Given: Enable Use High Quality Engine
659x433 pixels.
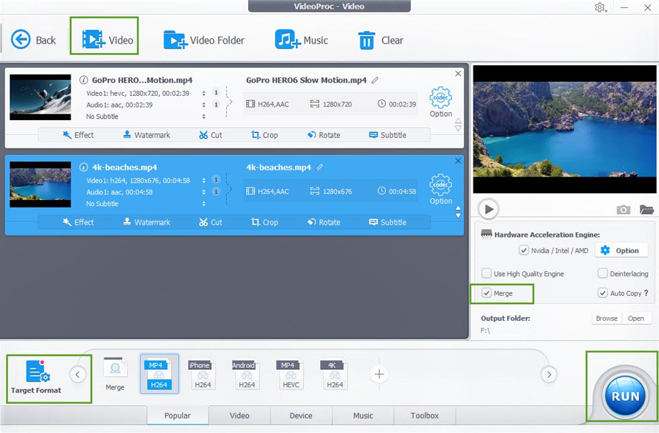Looking at the screenshot, I should pos(486,273).
